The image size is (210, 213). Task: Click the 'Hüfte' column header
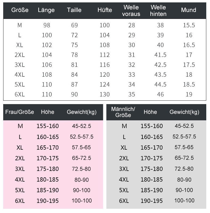click(105, 10)
